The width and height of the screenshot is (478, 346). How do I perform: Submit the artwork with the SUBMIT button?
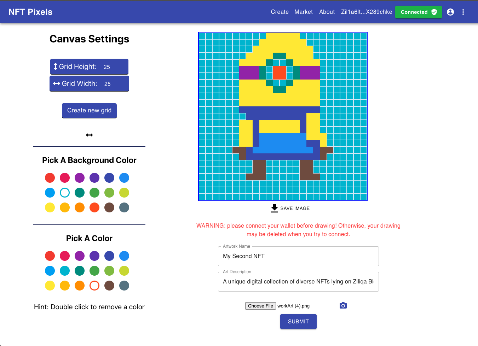coord(298,322)
